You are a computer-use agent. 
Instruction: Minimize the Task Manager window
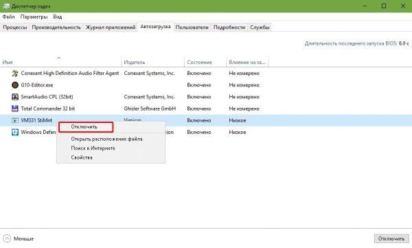(x=365, y=5)
